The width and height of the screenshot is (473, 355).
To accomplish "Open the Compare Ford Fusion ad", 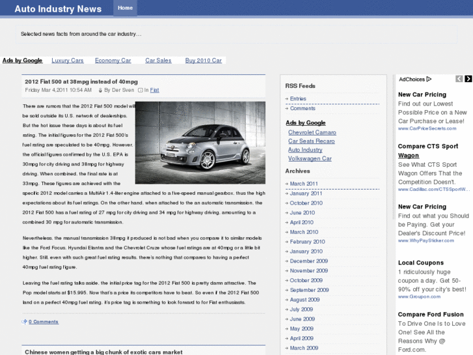I will click(x=431, y=315).
